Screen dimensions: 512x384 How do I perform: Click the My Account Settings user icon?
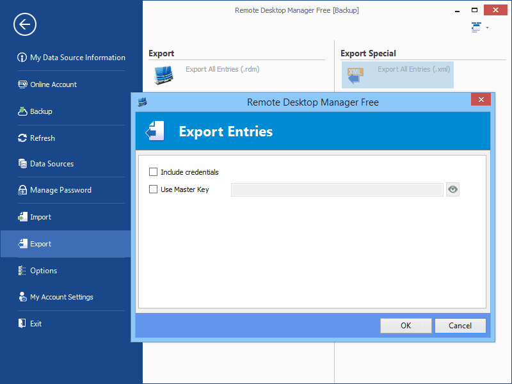pyautogui.click(x=22, y=297)
